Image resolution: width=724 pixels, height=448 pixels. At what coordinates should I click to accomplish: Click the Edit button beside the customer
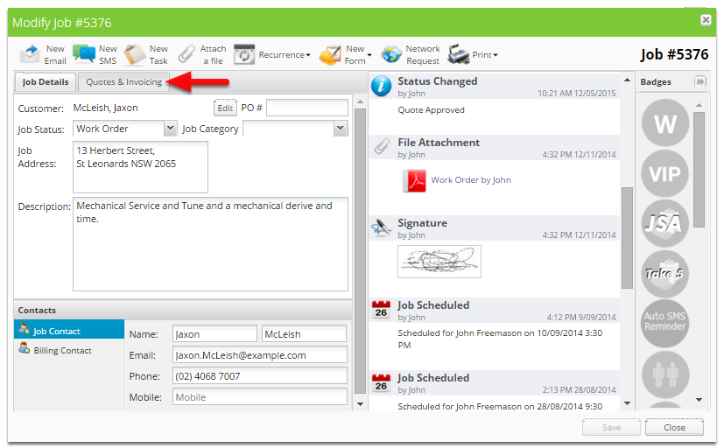pos(225,108)
